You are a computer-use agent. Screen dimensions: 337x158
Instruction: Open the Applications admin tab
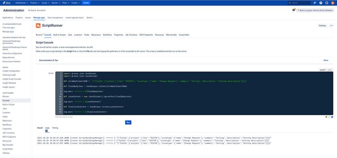(8, 18)
